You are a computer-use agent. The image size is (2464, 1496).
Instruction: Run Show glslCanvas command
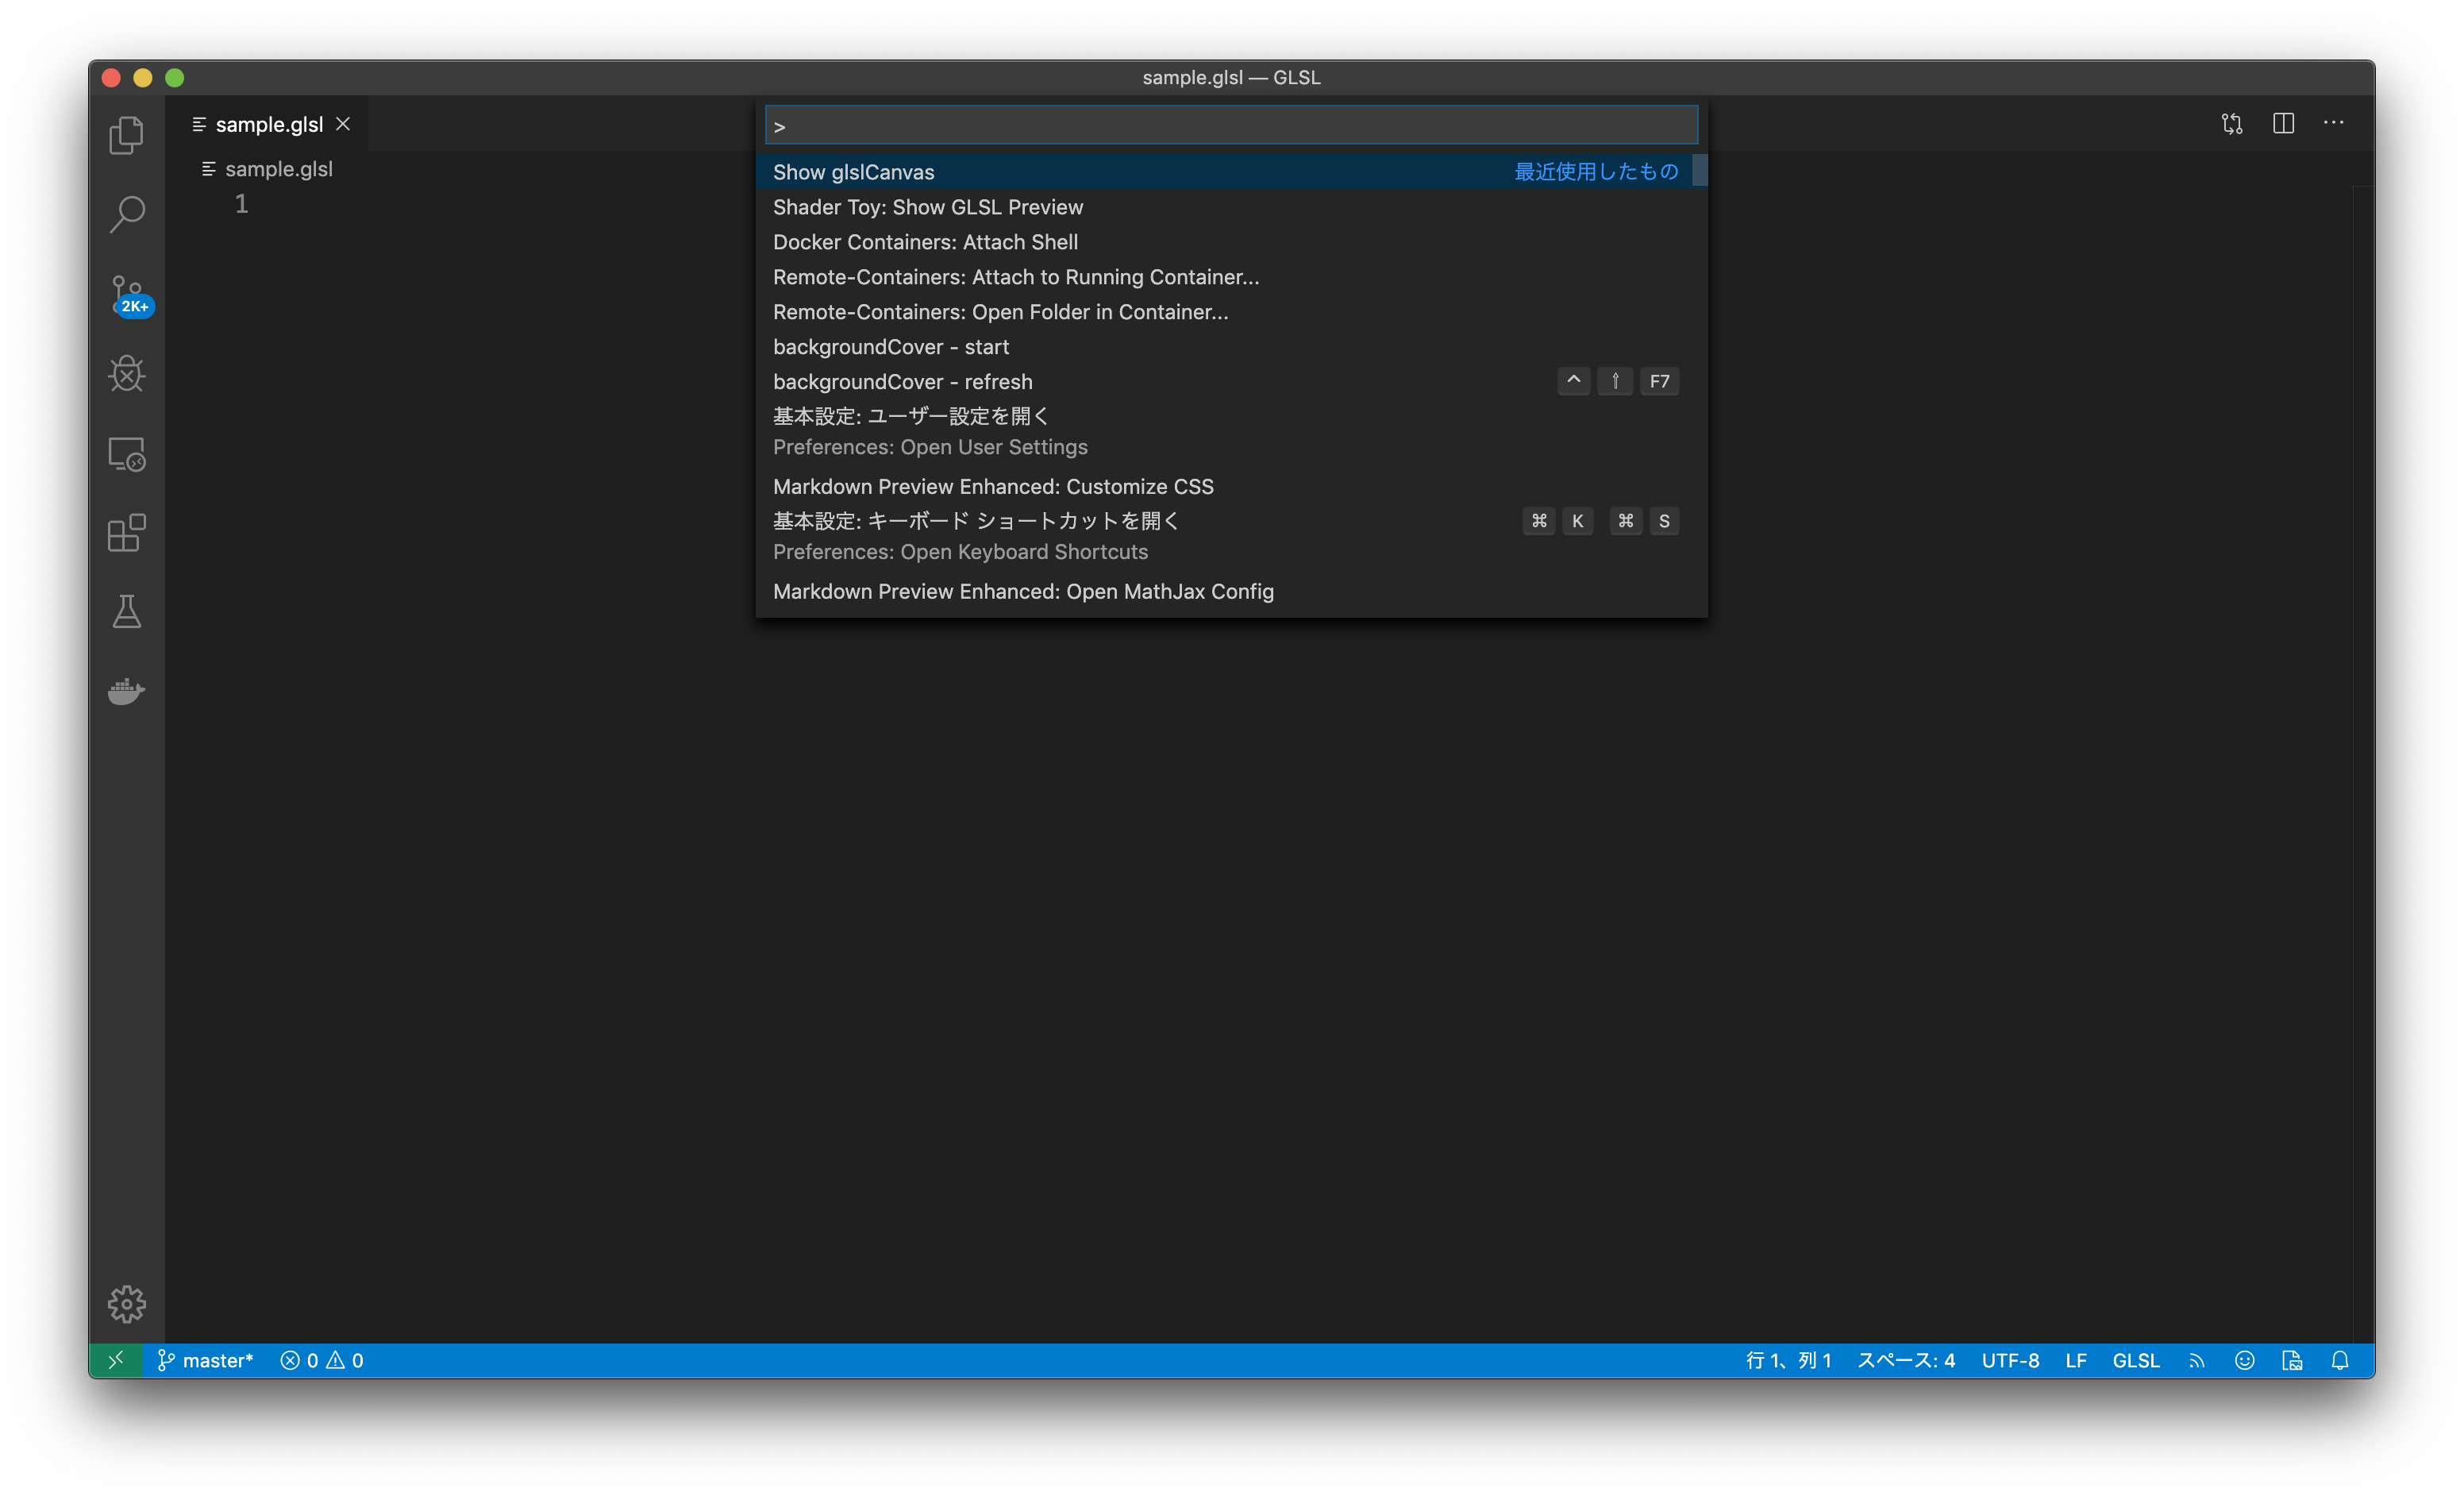coord(1231,172)
